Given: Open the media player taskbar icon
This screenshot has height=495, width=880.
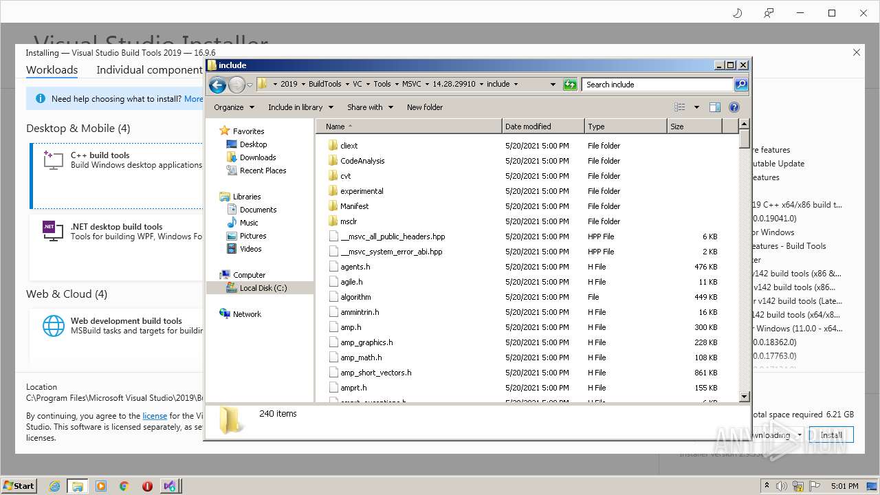Looking at the screenshot, I should (x=101, y=486).
